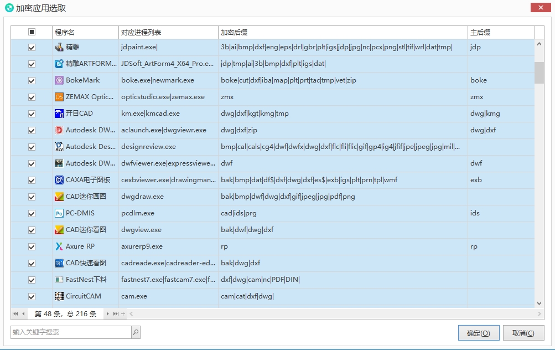Click the CircuitCAM icon

[59, 296]
